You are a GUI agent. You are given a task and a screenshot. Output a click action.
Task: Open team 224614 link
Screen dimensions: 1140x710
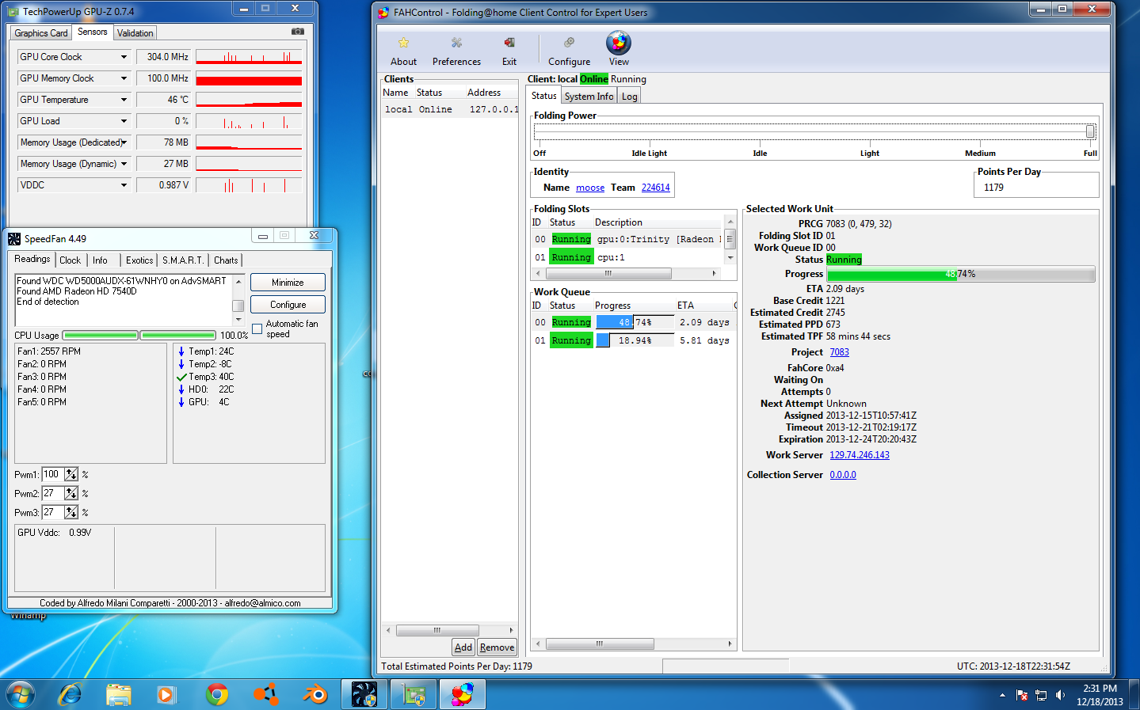click(x=655, y=188)
